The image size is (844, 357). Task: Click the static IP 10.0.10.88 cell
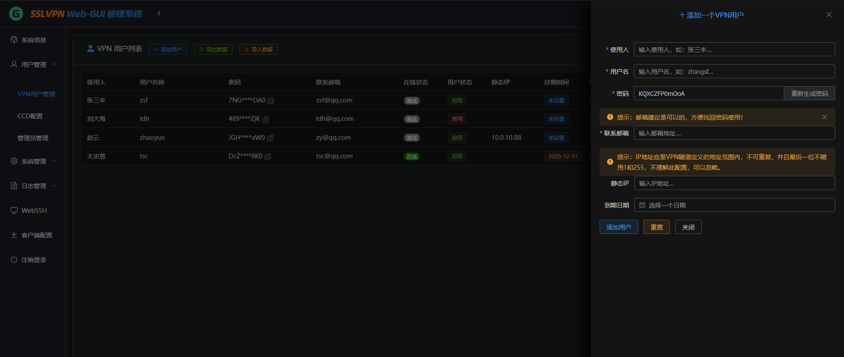pyautogui.click(x=506, y=138)
